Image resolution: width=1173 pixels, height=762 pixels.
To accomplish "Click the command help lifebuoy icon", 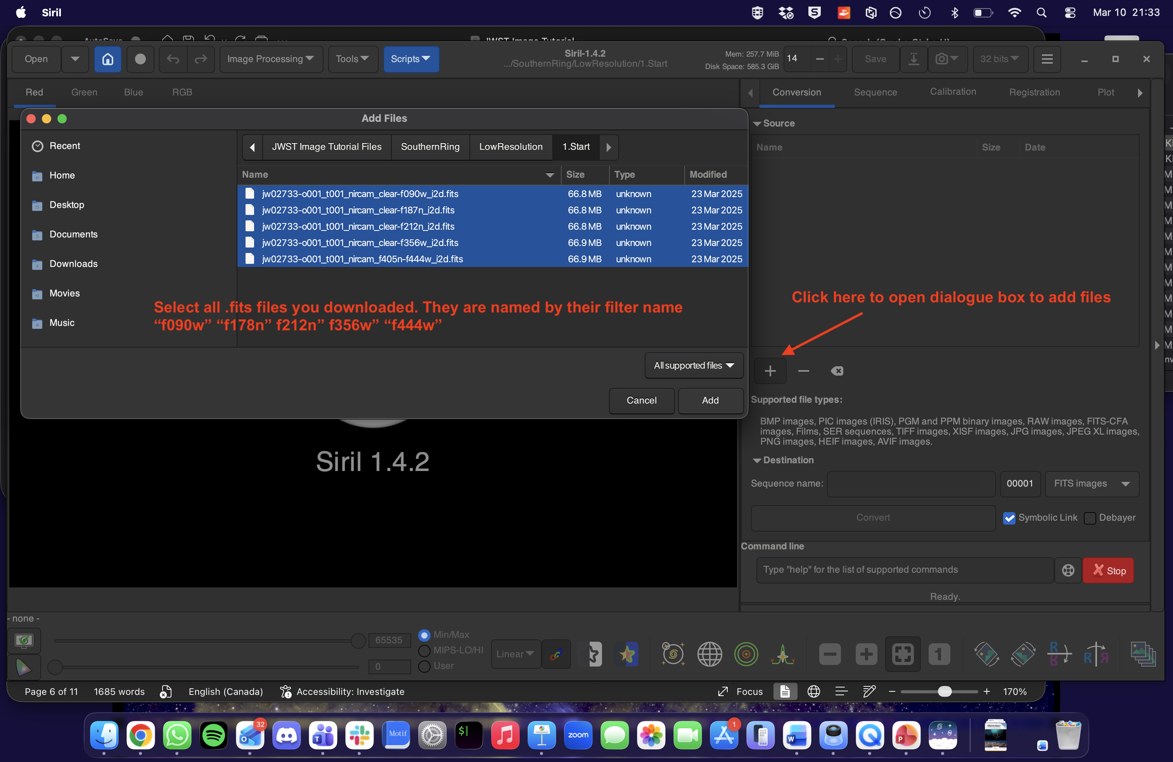I will click(x=1067, y=570).
